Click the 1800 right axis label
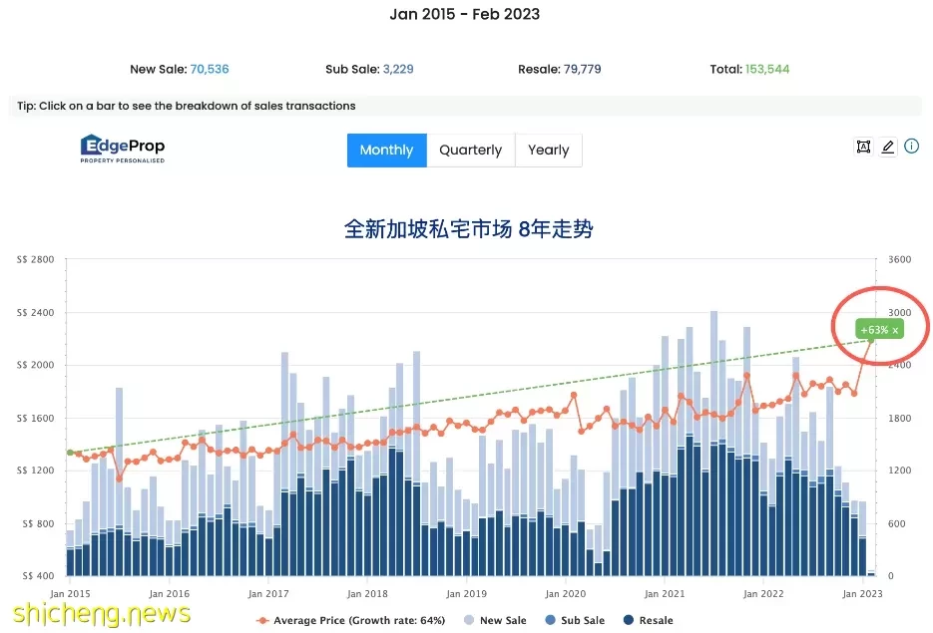 tap(900, 419)
